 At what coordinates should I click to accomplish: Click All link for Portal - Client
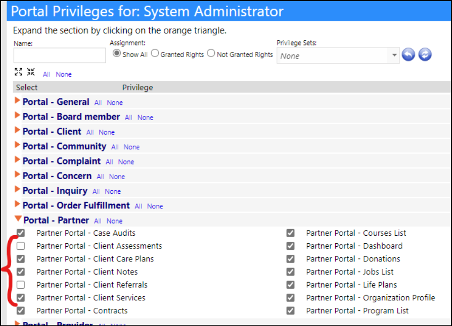tap(90, 132)
